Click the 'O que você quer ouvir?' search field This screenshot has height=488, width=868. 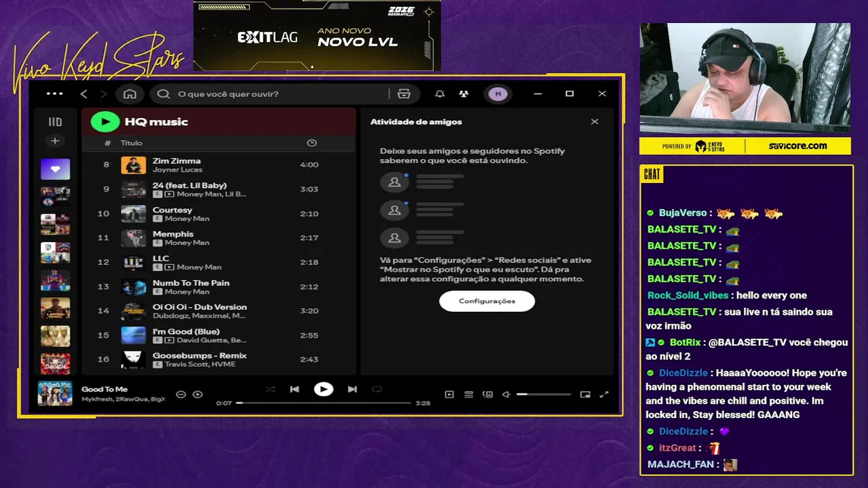click(271, 94)
